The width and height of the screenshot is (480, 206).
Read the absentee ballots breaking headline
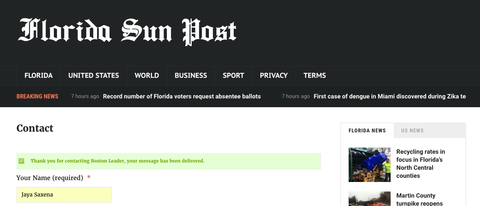tap(182, 97)
